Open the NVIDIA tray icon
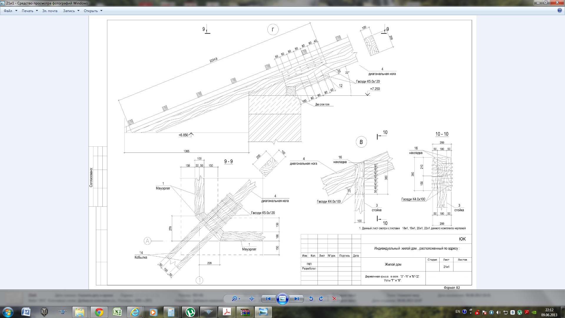Viewport: 565px width, 318px height. [534, 312]
